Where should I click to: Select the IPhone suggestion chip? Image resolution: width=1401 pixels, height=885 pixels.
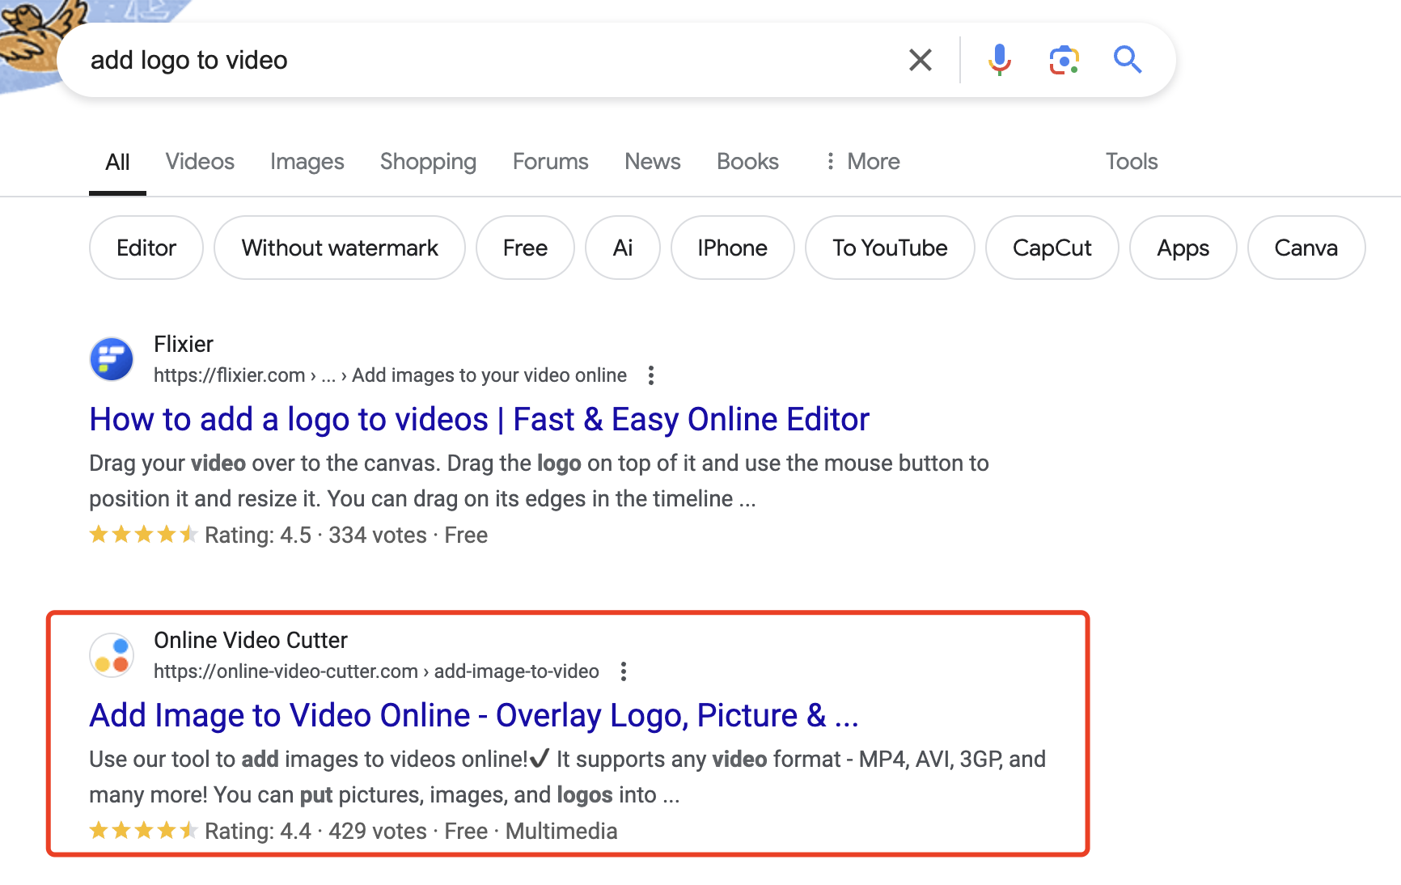click(733, 248)
